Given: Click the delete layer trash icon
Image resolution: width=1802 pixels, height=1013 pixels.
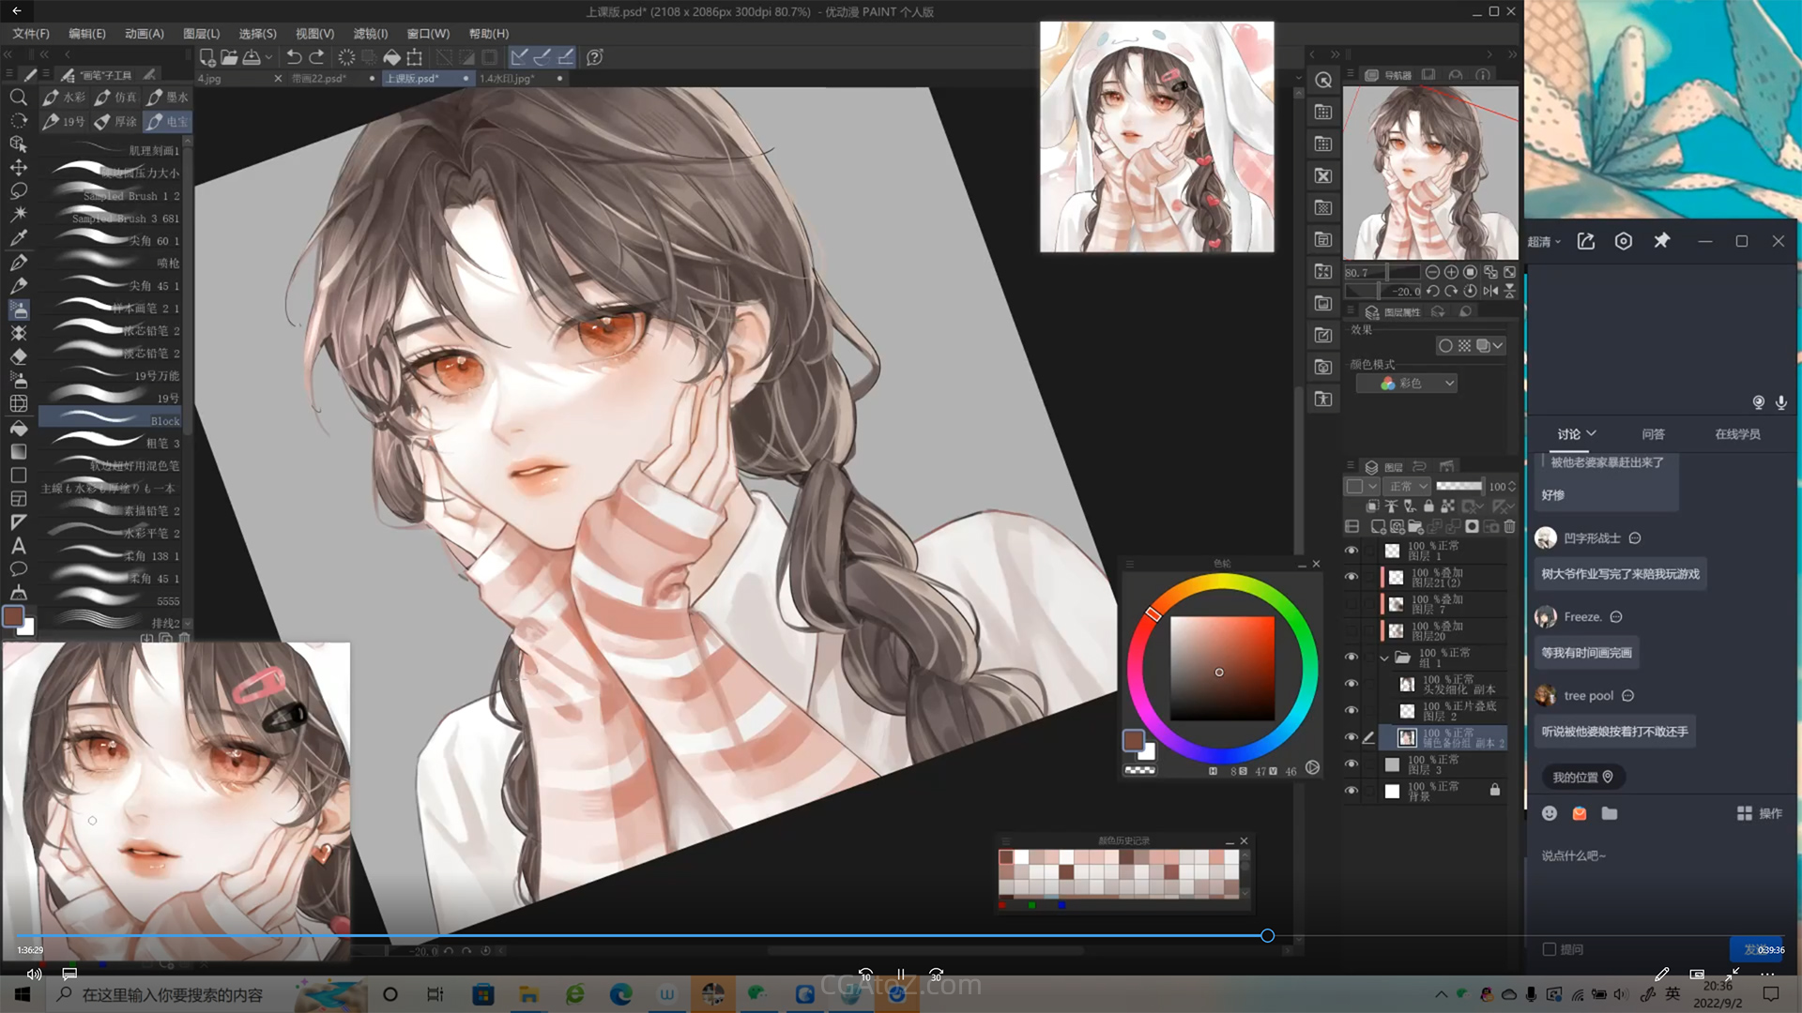Looking at the screenshot, I should point(1509,527).
